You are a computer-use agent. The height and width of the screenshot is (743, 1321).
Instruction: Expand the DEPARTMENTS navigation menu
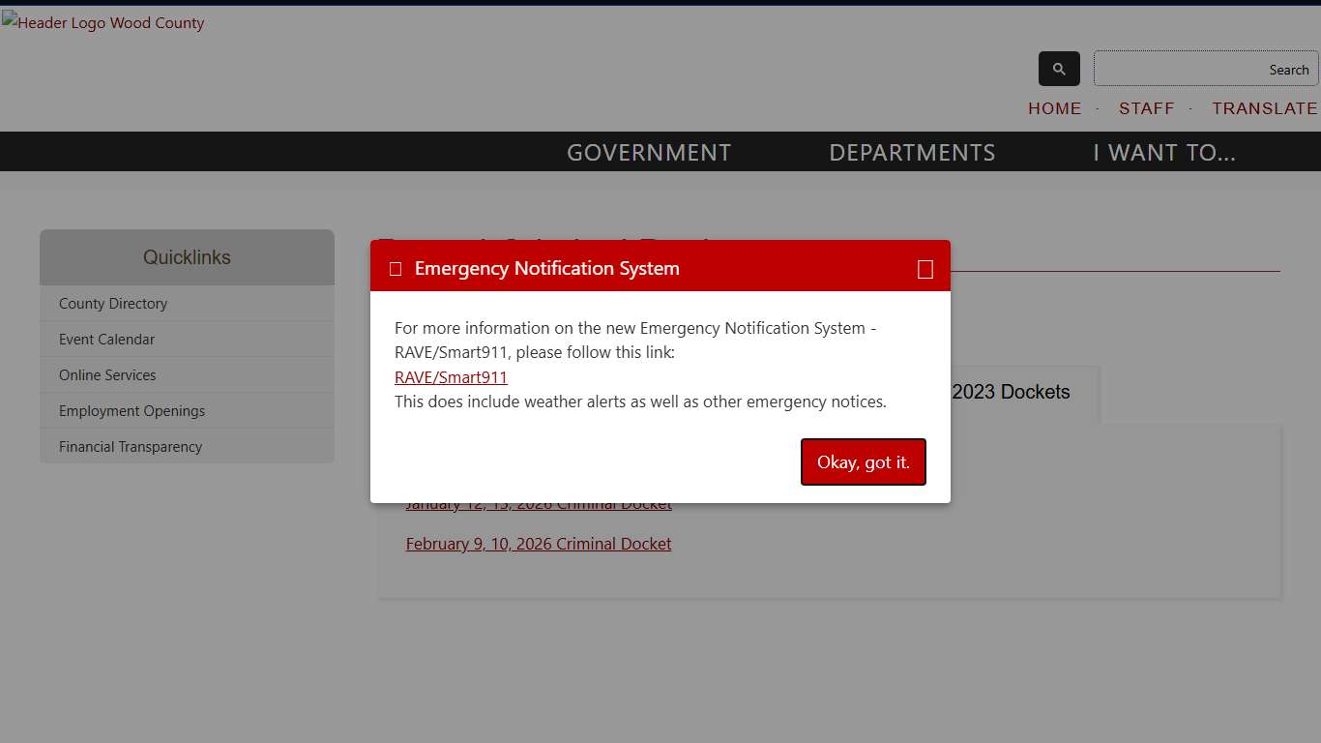pyautogui.click(x=912, y=153)
